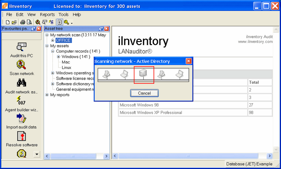Click the Print preview toolbar icon
Image resolution: width=281 pixels, height=169 pixels.
coord(29,22)
